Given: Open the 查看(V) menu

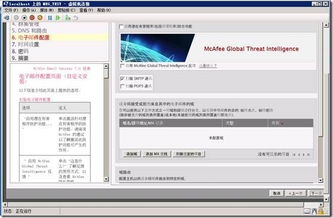Looking at the screenshot, I should pos(86,10).
